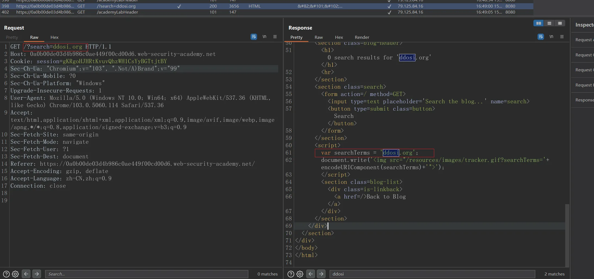Open Request panel options menu

pos(275,37)
